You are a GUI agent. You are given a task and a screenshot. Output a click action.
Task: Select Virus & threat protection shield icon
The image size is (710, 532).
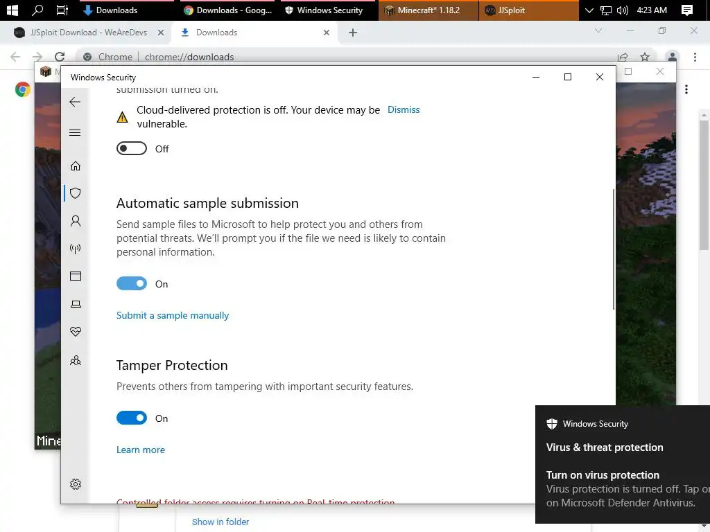[x=76, y=193]
